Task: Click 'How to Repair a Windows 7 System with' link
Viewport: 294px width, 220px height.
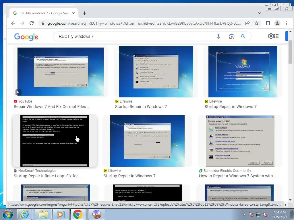Action: tap(238, 176)
